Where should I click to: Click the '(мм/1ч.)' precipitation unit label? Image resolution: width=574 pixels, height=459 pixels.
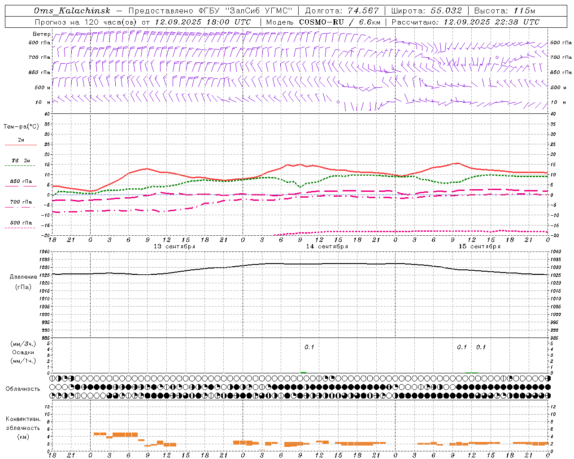23,361
